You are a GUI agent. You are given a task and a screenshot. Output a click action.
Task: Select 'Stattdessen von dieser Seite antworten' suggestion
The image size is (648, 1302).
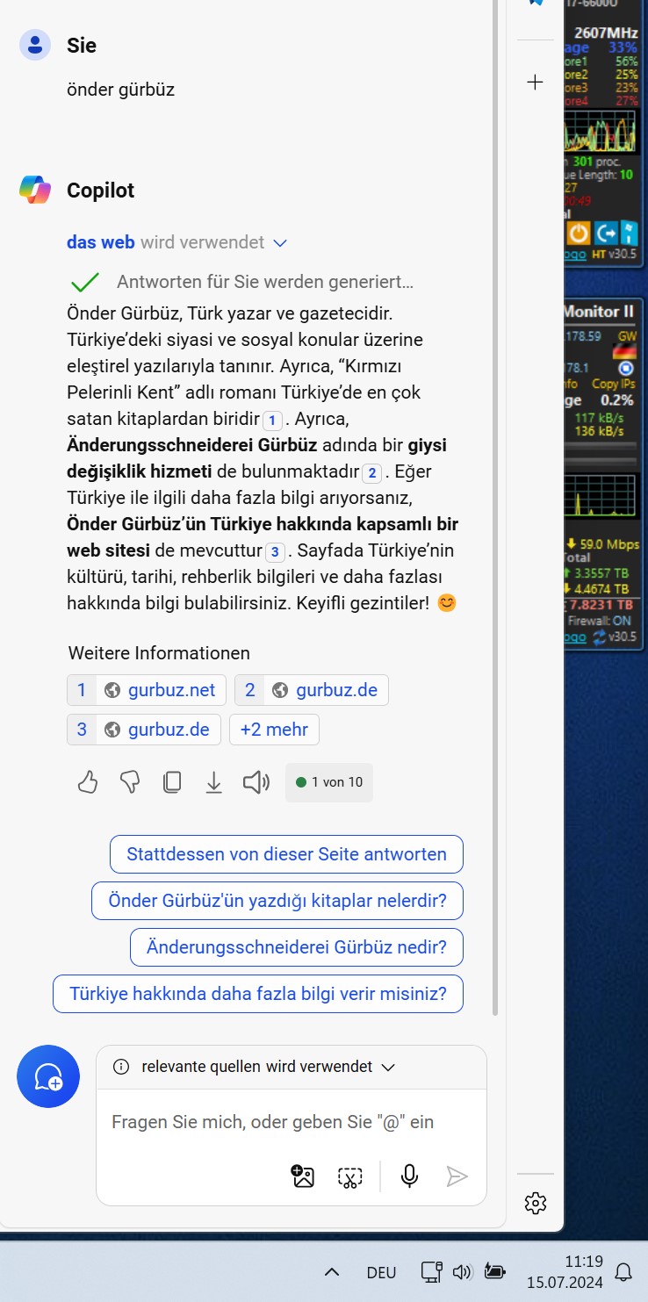tap(286, 854)
